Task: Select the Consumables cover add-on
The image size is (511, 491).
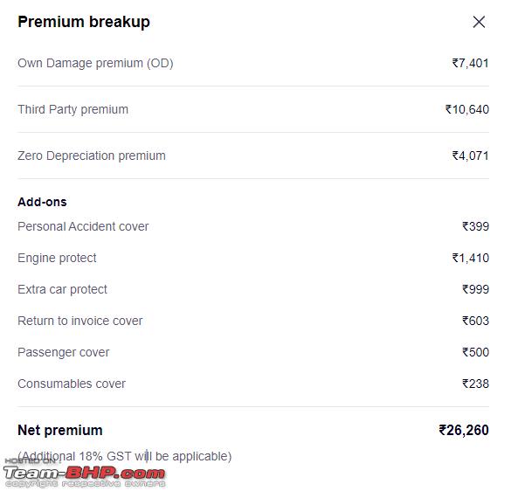Action: pyautogui.click(x=72, y=384)
